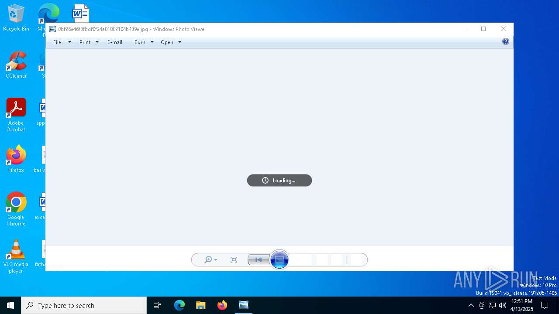This screenshot has height=314, width=559.
Task: Click the taskbar search box
Action: 84,305
